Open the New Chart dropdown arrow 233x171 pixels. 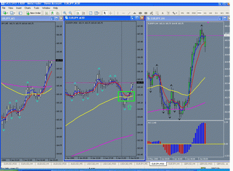click(7, 13)
